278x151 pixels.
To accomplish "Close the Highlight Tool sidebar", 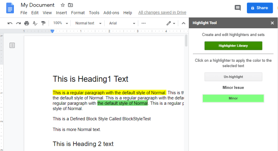I will point(272,23).
